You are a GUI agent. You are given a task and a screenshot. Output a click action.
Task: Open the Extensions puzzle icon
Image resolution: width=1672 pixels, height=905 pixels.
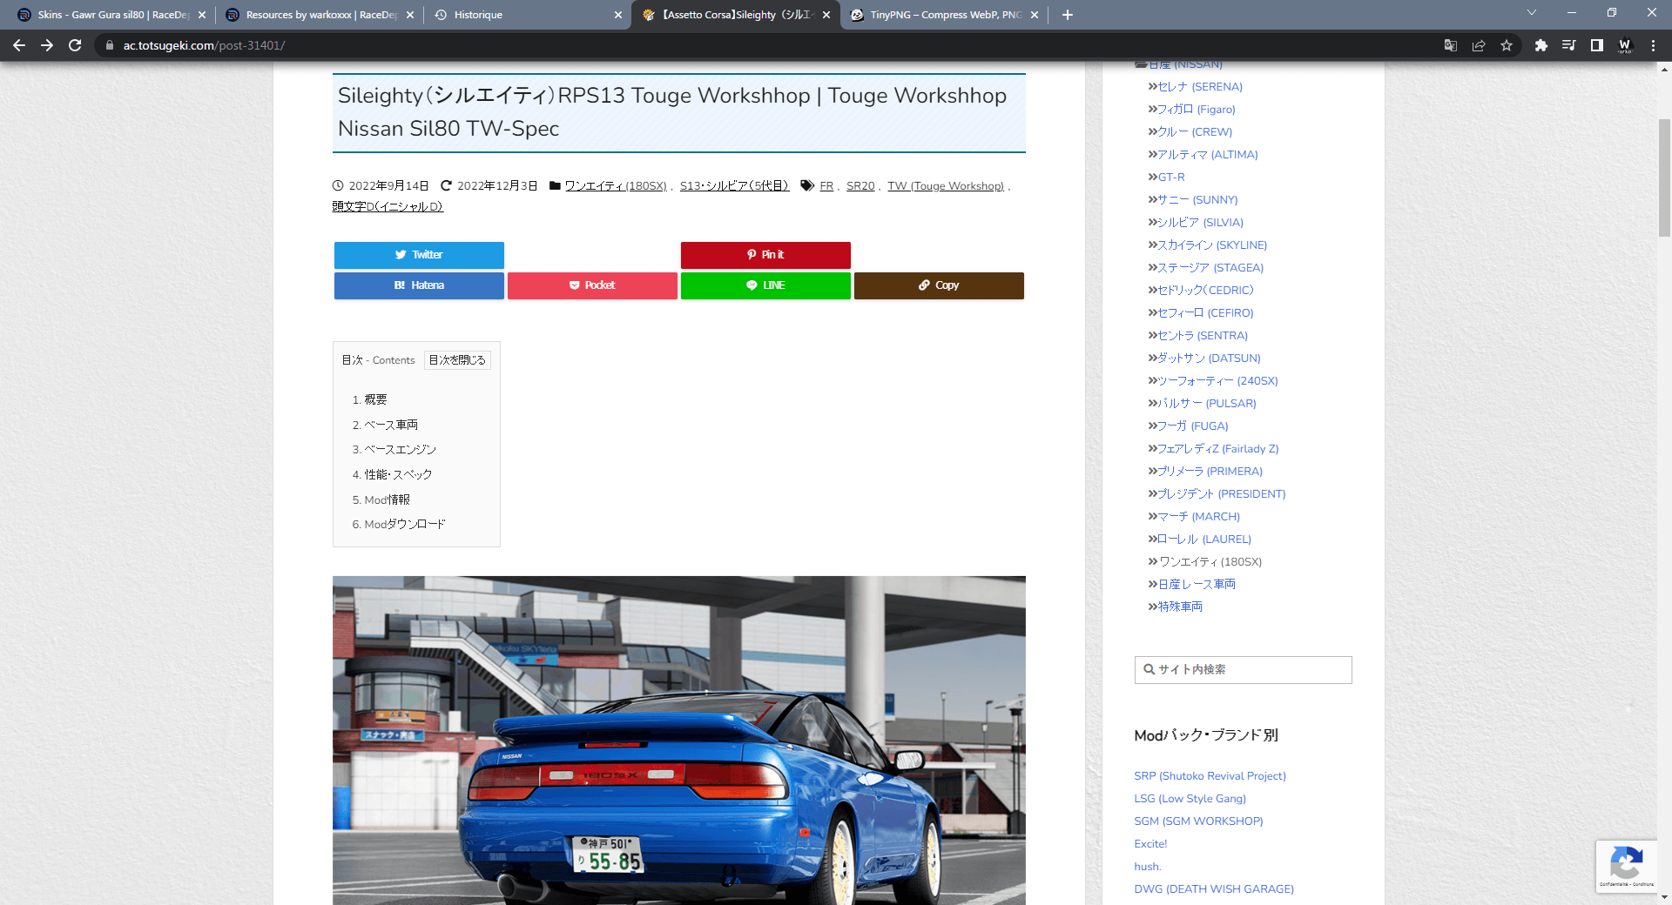[1541, 45]
